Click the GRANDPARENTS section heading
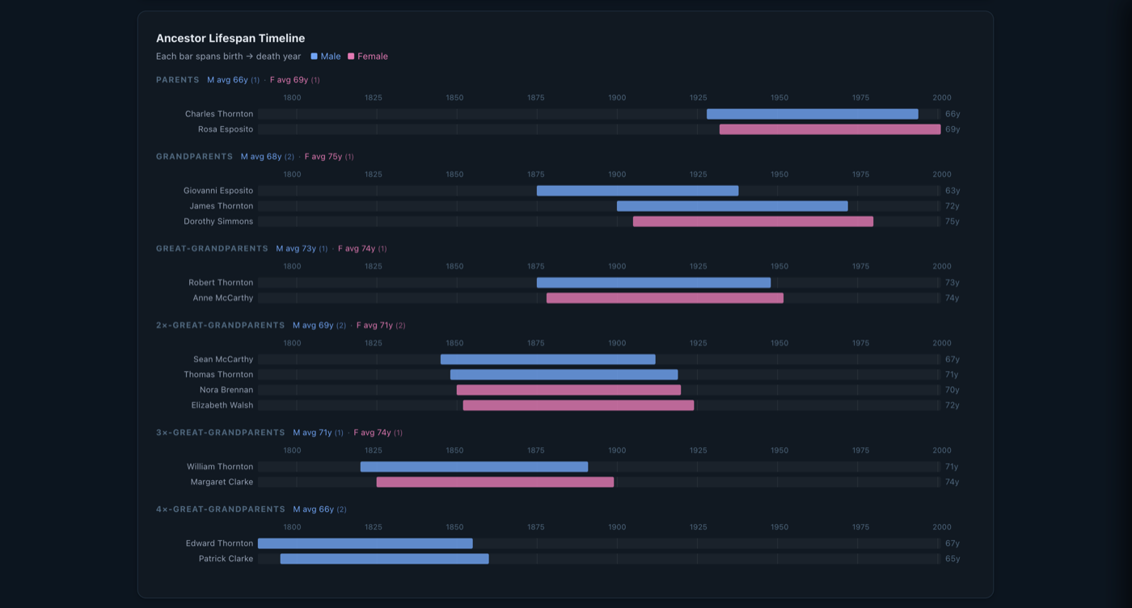This screenshot has height=608, width=1132. coord(195,157)
